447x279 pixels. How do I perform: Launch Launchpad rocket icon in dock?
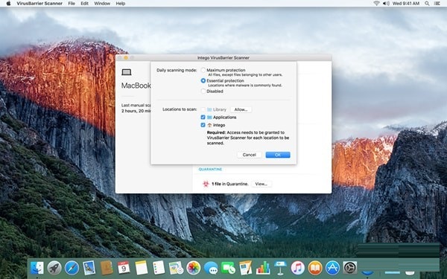coord(54,268)
